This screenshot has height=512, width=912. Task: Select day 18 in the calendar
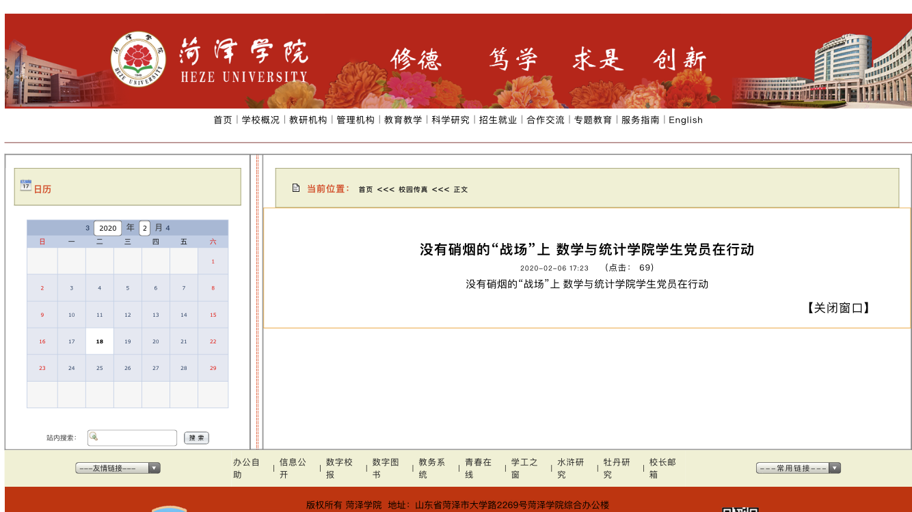[x=100, y=341]
